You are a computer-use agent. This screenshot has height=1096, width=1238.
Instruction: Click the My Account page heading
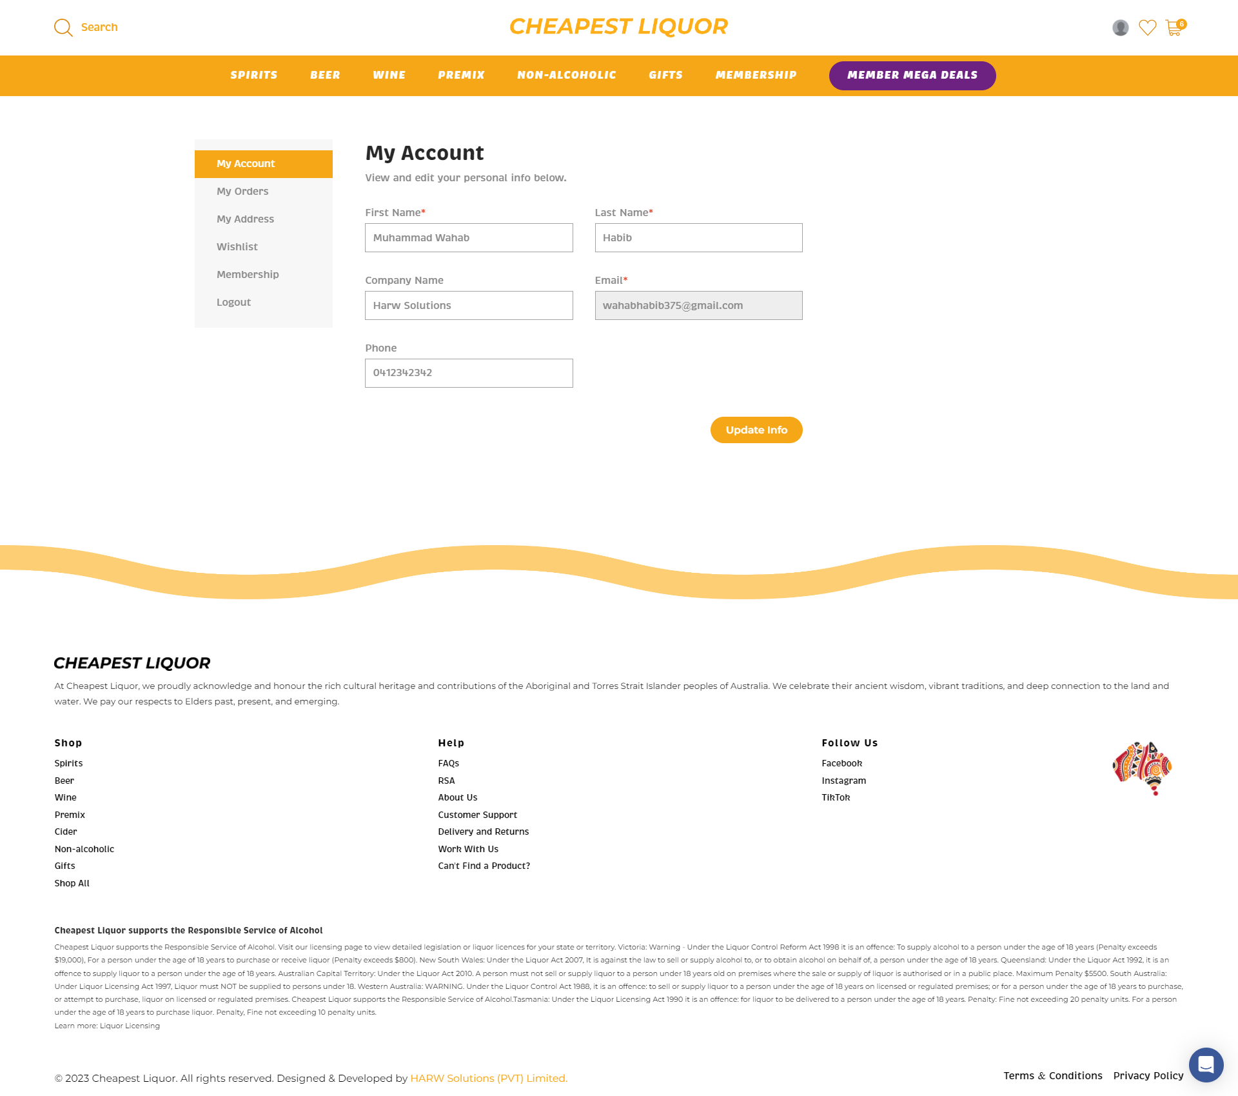[x=424, y=153]
